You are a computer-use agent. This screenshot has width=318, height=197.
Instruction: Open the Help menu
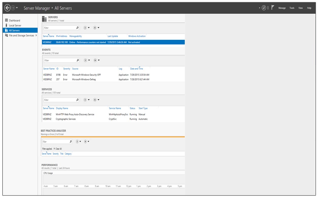pos(309,8)
